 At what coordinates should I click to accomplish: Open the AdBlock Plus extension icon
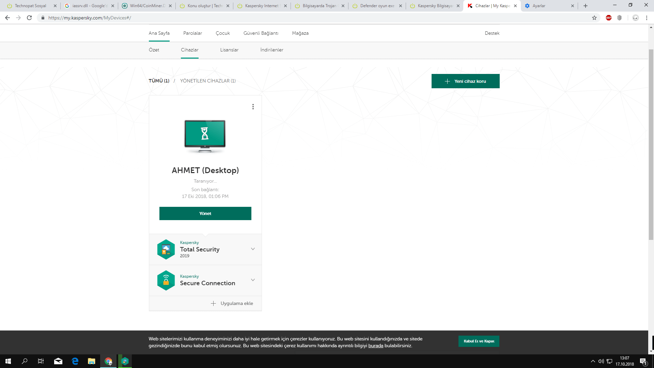pyautogui.click(x=609, y=18)
